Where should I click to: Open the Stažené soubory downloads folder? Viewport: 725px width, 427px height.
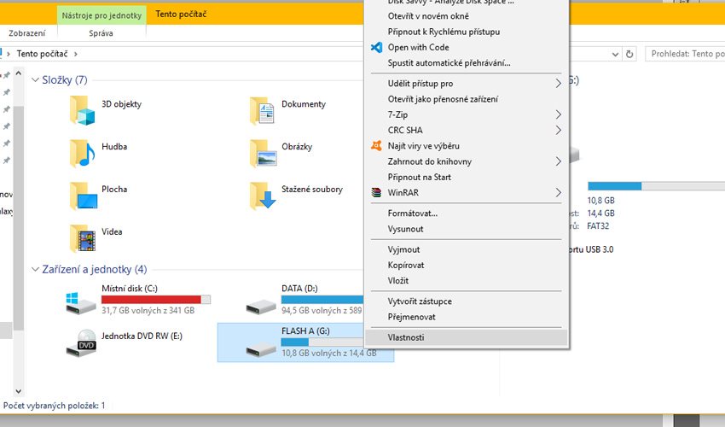[263, 195]
